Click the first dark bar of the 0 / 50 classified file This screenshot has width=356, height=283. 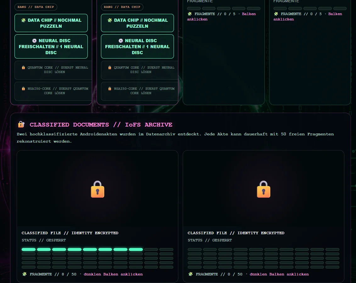point(195,250)
